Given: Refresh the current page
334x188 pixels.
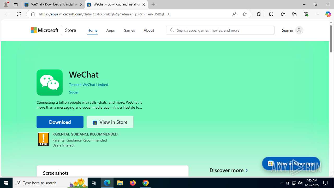Looking at the screenshot, I should point(19,14).
